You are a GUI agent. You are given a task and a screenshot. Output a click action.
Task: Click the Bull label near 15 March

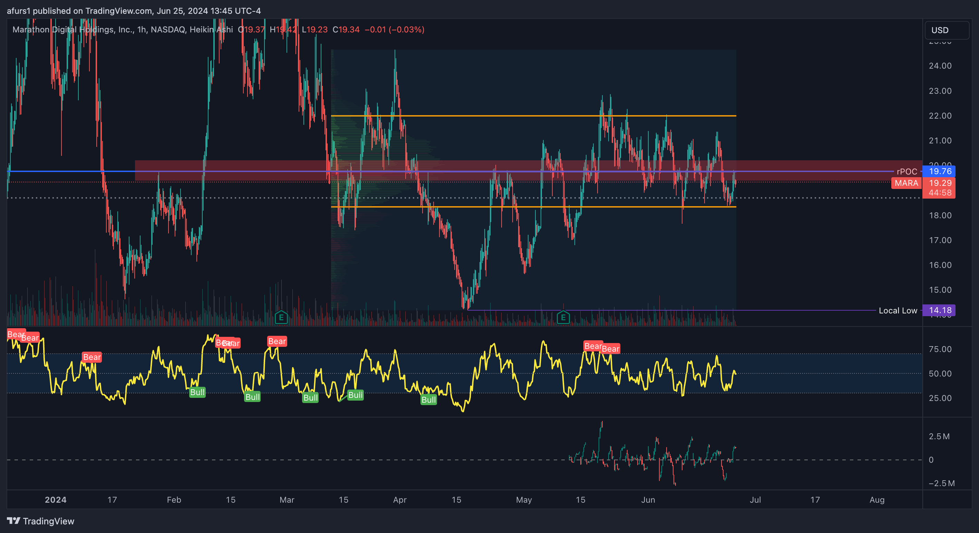click(355, 395)
